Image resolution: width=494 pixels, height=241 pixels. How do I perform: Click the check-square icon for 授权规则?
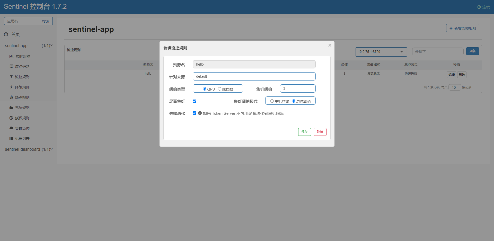tap(11, 118)
